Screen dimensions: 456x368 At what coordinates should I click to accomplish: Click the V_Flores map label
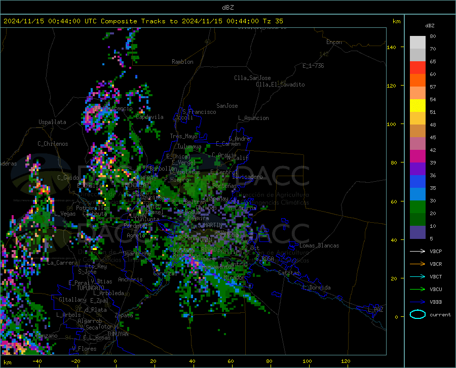84,349
